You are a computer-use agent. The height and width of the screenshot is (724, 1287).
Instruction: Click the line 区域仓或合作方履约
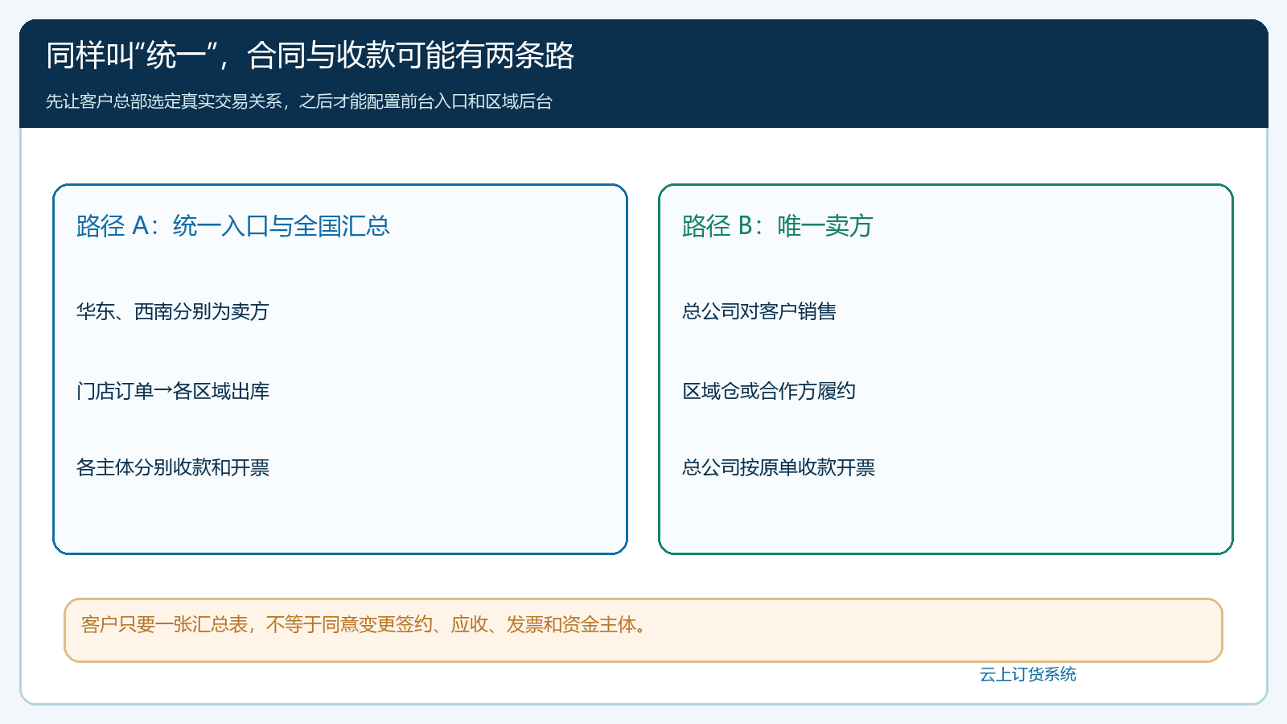tap(769, 391)
